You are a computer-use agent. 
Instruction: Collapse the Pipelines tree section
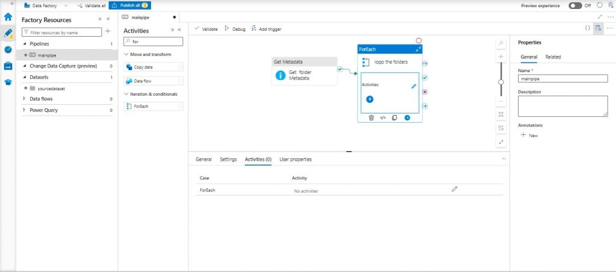25,44
